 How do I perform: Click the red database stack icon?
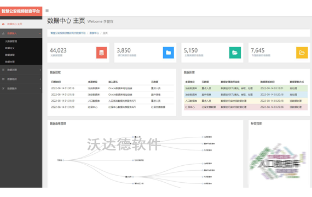[x=101, y=53]
